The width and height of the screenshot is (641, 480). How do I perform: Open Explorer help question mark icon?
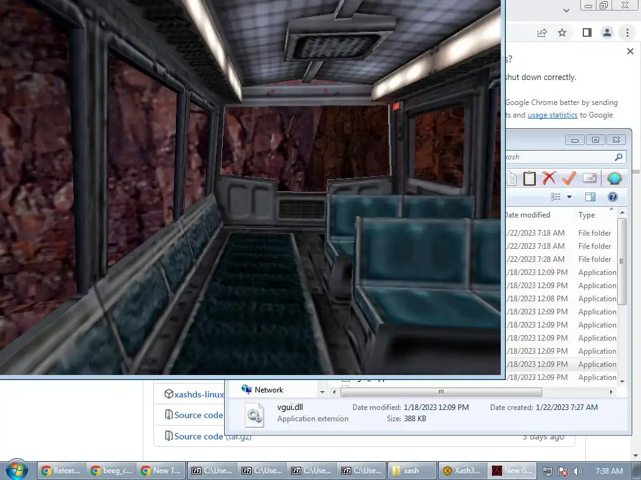pyautogui.click(x=612, y=197)
